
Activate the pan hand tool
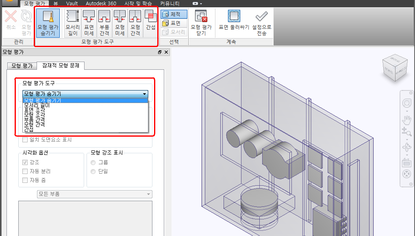coord(406,120)
